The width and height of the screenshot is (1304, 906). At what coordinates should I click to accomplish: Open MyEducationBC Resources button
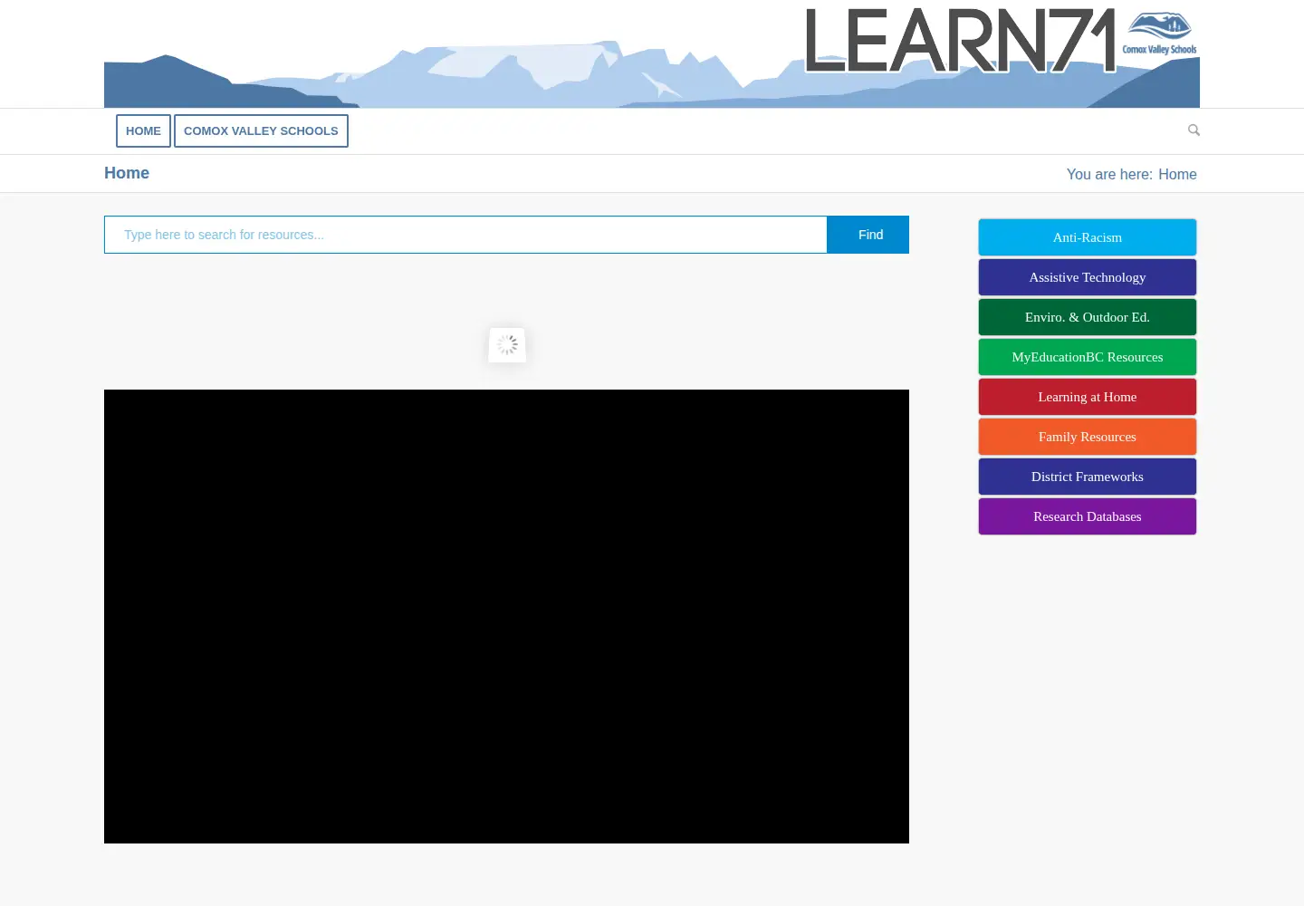(x=1087, y=357)
